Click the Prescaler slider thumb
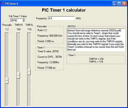 [7, 81]
